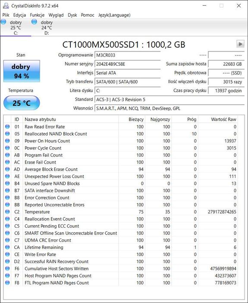
Task: Click status icon for SATA interface Downshift
Action: click(x=7, y=190)
